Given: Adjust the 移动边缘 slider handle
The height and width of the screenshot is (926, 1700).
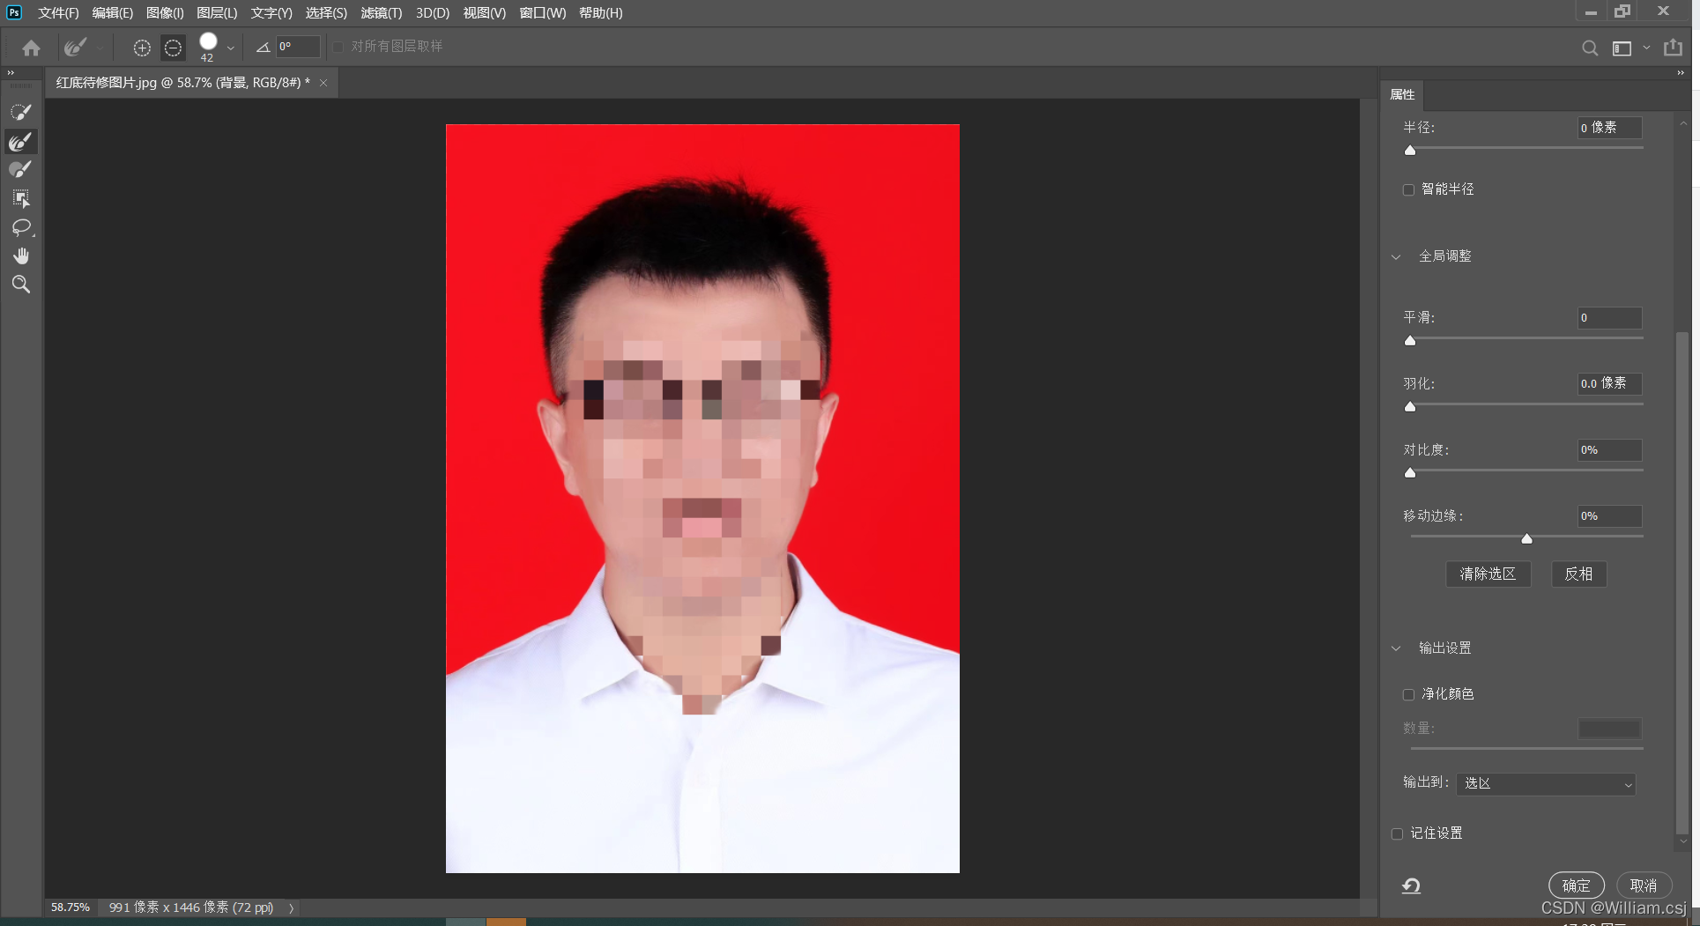Looking at the screenshot, I should [x=1527, y=539].
